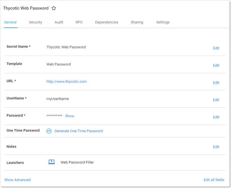Click the favorite star icon
Image resolution: width=232 pixels, height=189 pixels.
tap(54, 8)
